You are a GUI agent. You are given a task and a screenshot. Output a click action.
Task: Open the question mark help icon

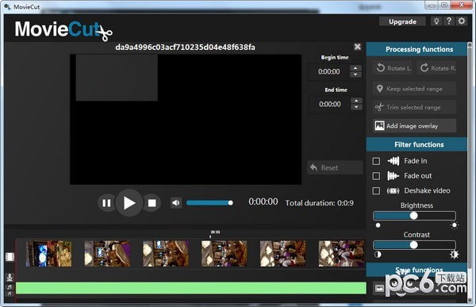[449, 21]
